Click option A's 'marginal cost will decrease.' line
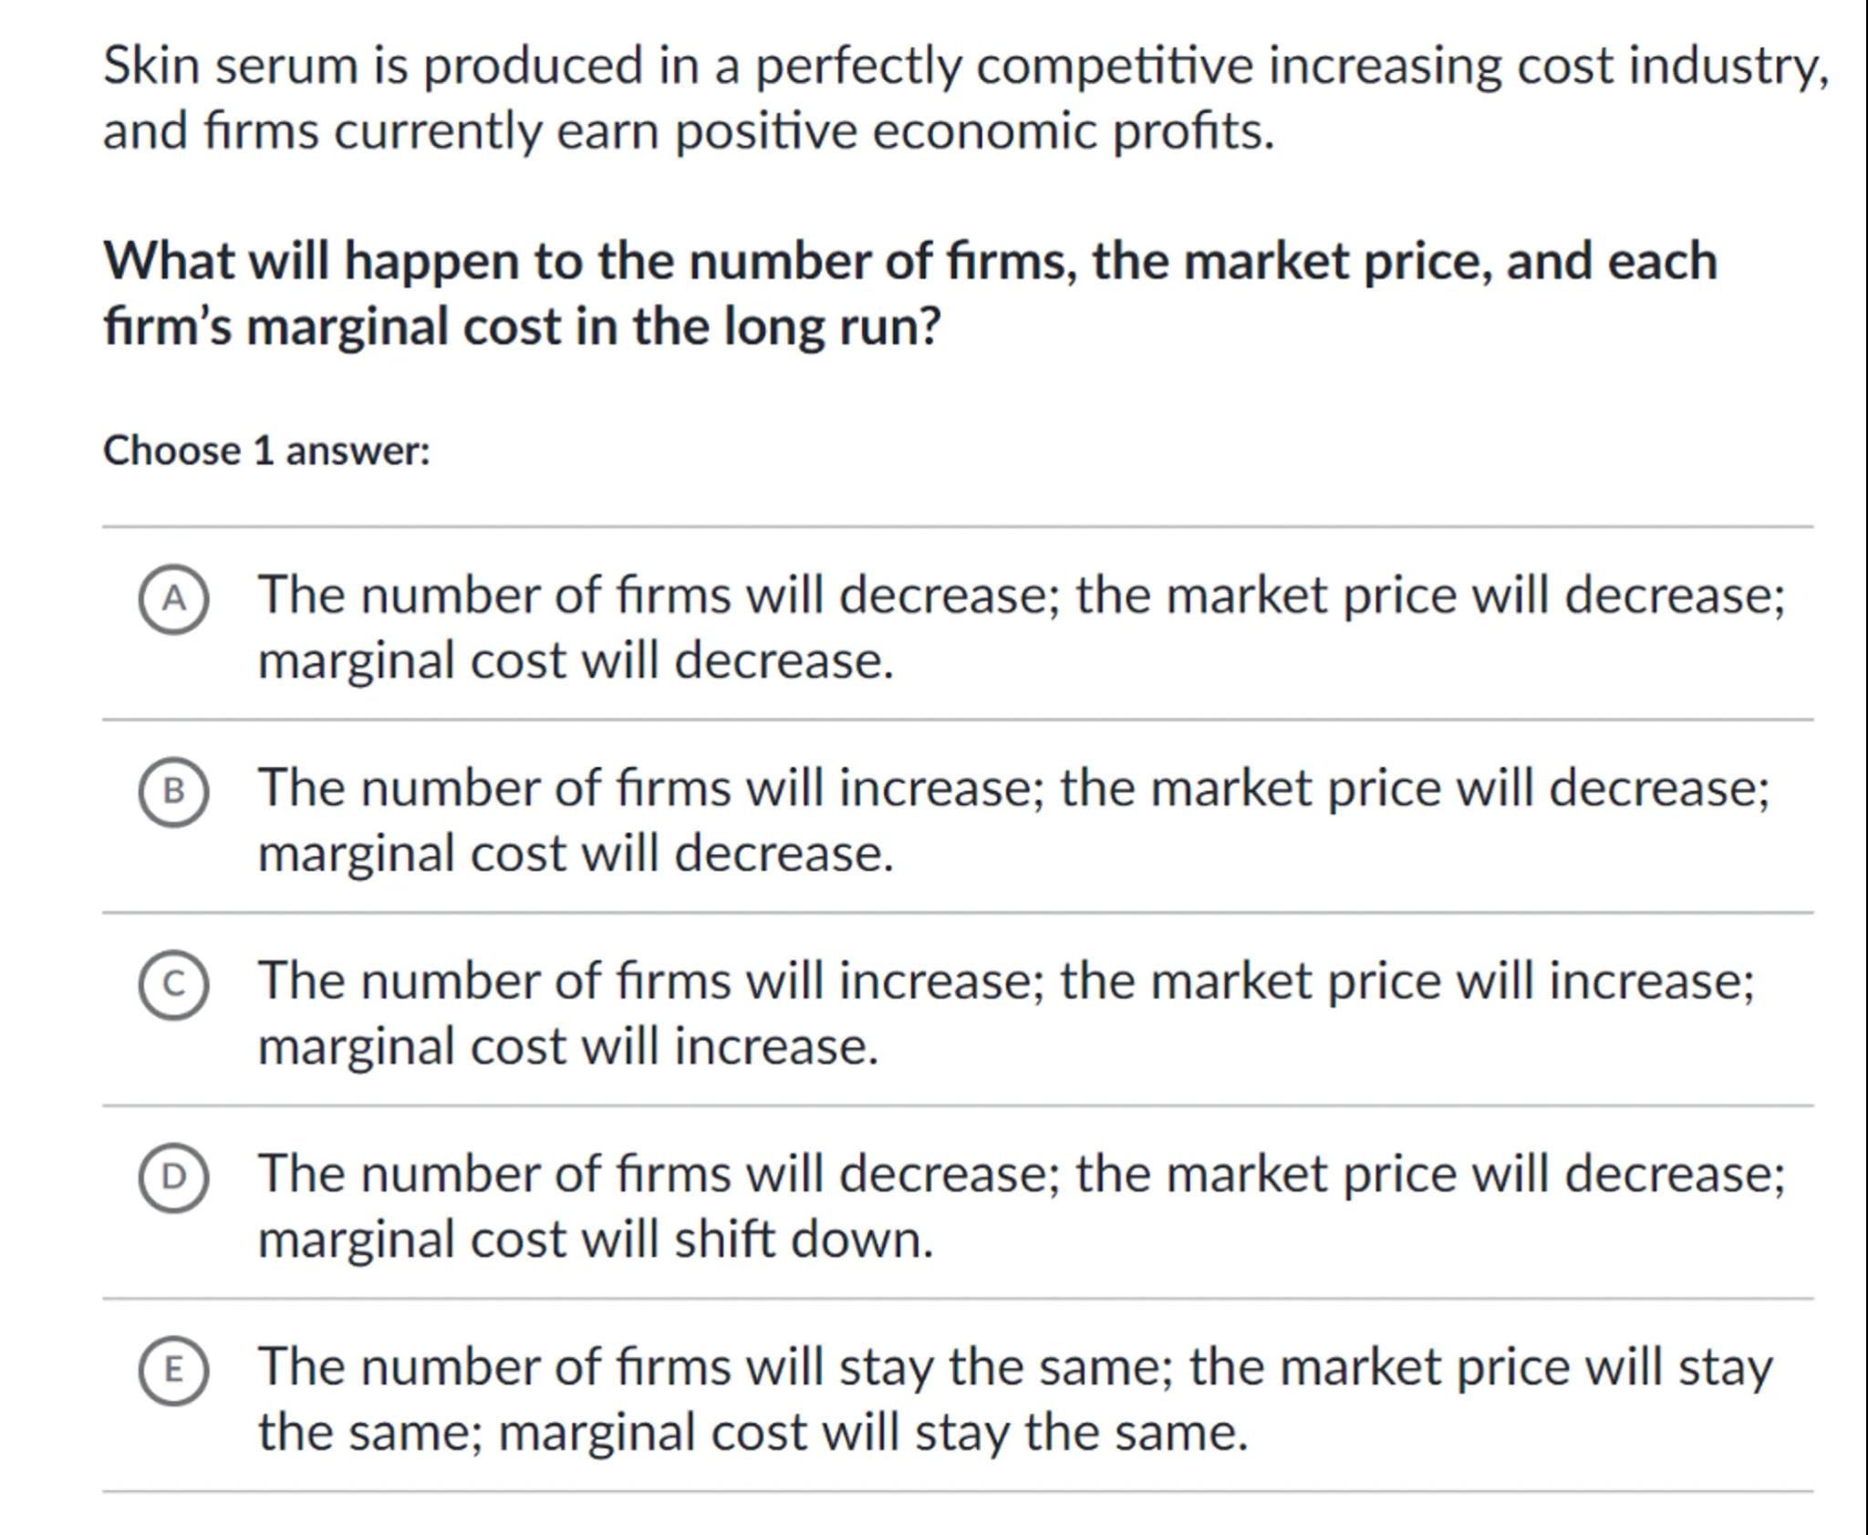1868x1535 pixels. pos(576,660)
